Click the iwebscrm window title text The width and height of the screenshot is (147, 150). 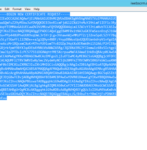[139, 3]
